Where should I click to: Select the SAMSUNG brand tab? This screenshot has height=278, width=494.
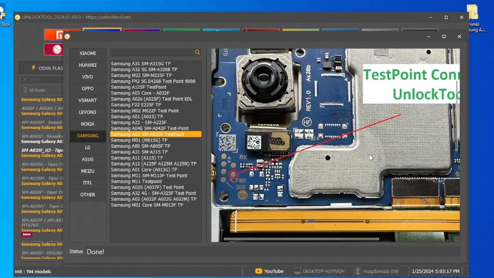[88, 136]
